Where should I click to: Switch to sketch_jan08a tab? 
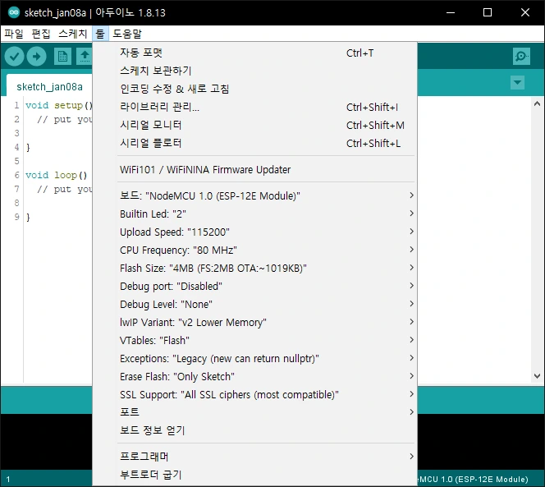tap(49, 86)
